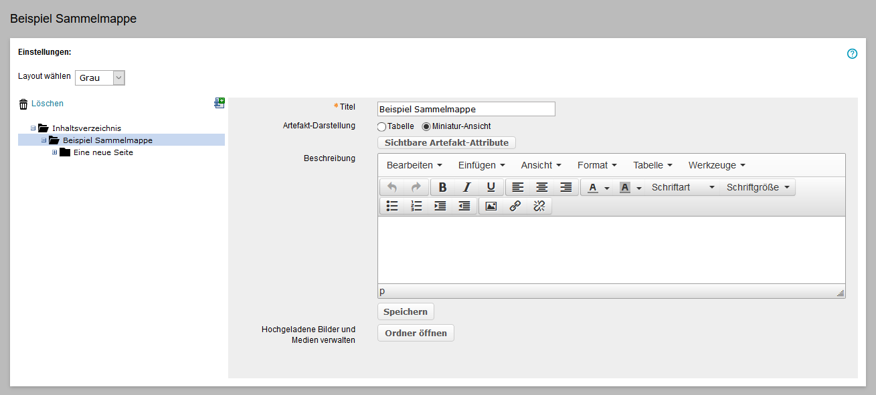Click the insert link icon

pyautogui.click(x=515, y=206)
